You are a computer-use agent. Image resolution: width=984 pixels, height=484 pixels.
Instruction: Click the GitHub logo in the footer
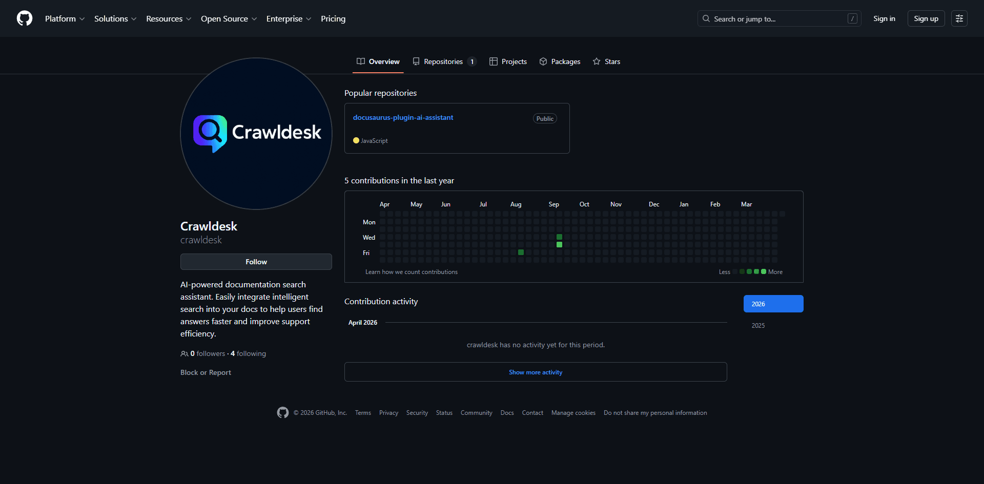tap(282, 412)
